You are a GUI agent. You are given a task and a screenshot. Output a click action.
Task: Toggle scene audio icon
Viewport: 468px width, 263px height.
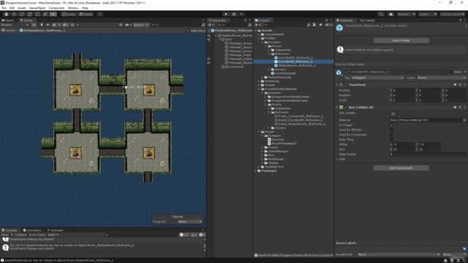[x=48, y=25]
